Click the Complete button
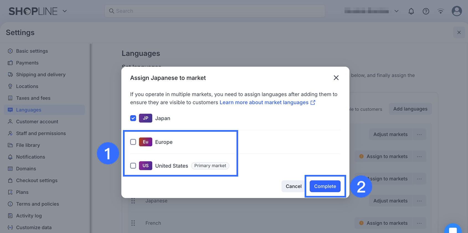 tap(325, 186)
